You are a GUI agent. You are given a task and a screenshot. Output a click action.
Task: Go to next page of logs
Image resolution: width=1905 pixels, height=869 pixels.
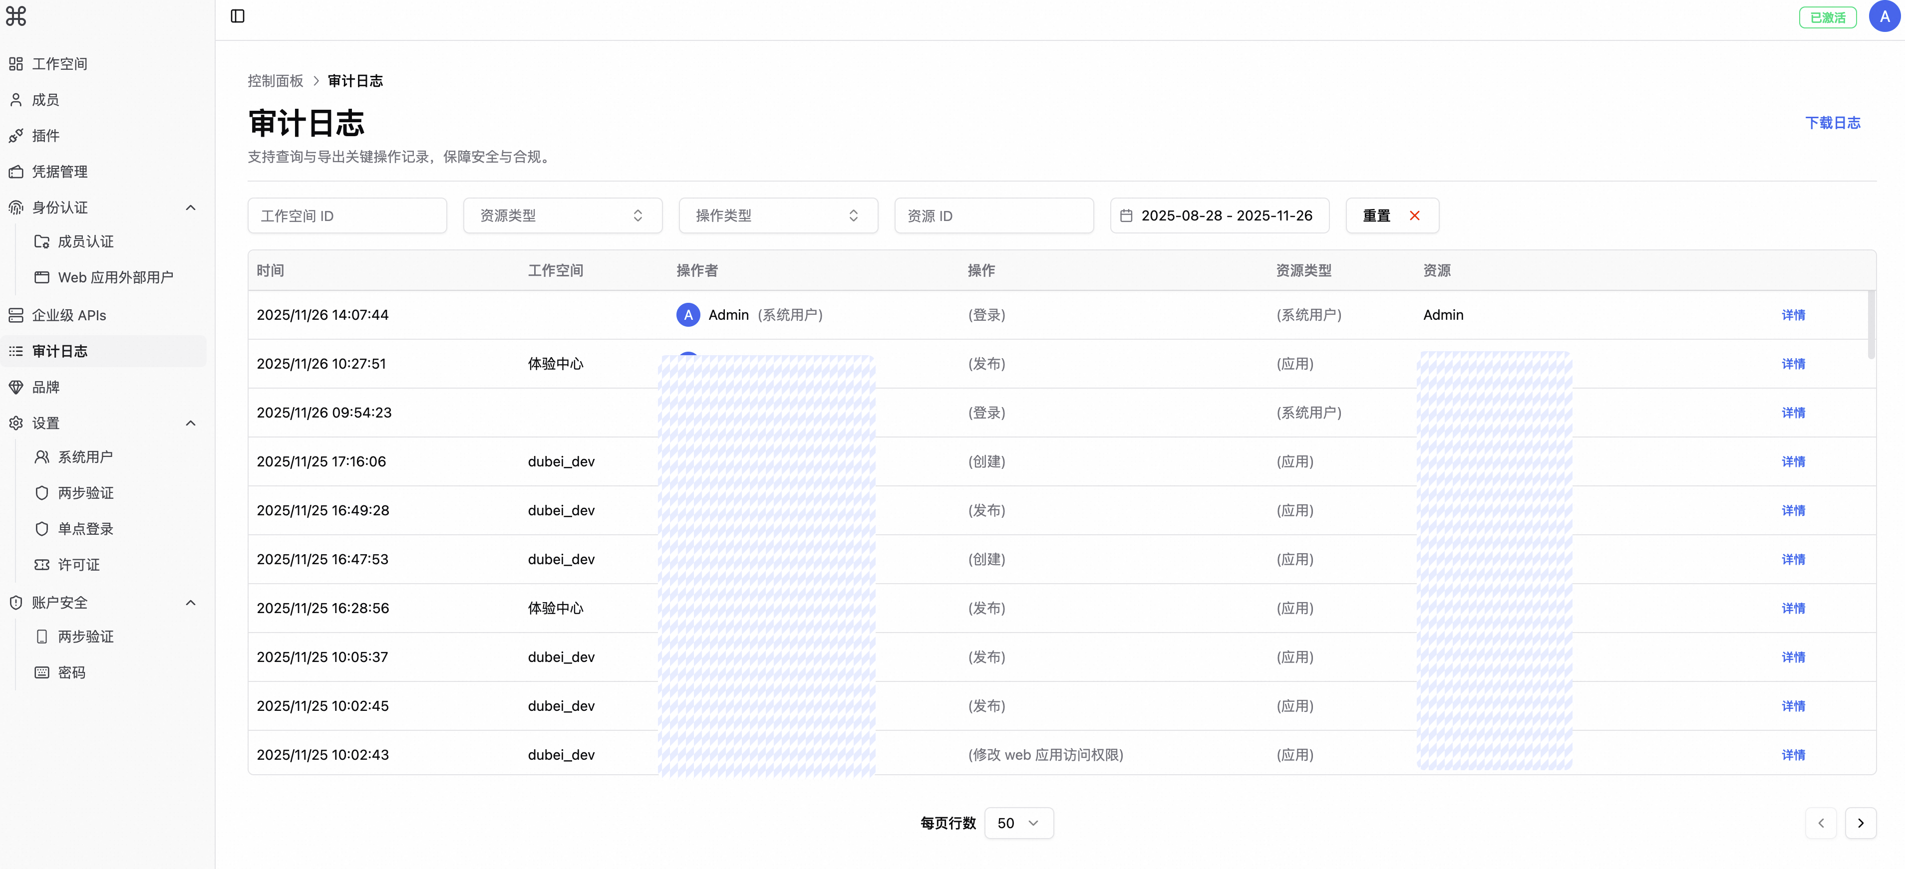(x=1860, y=823)
